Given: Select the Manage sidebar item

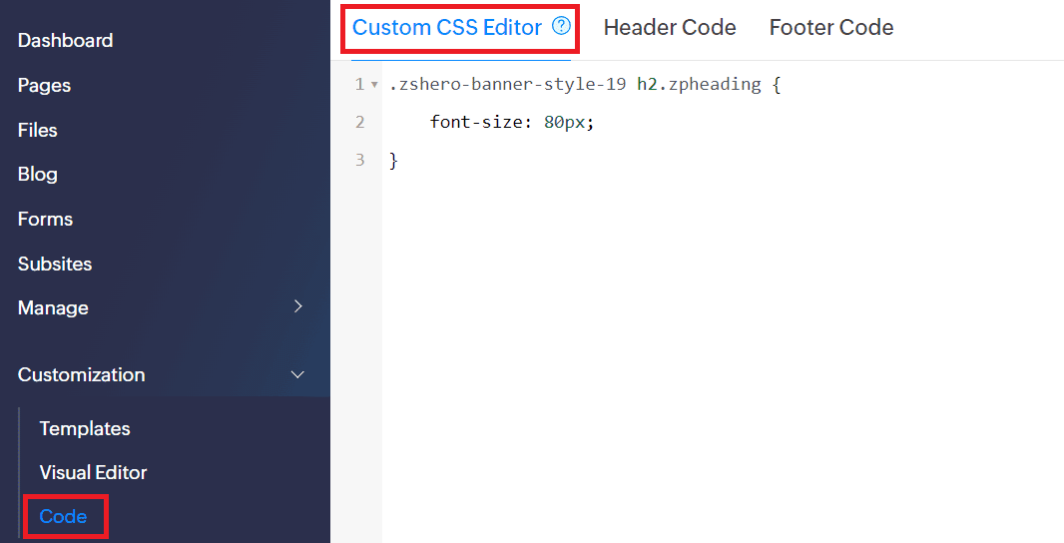Looking at the screenshot, I should [x=53, y=307].
